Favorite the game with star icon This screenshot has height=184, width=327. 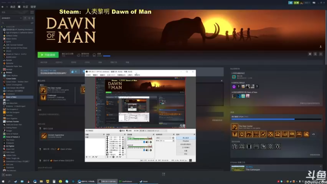pyautogui.click(x=321, y=54)
